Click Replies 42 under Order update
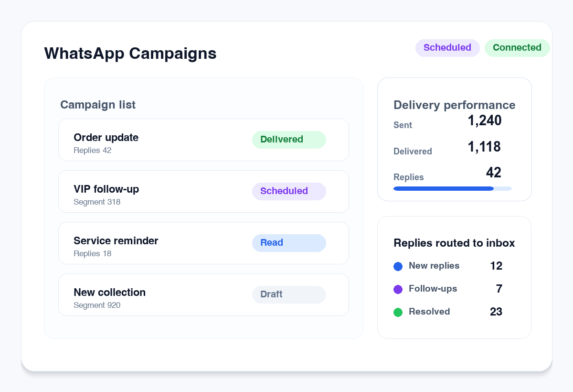 pos(93,151)
